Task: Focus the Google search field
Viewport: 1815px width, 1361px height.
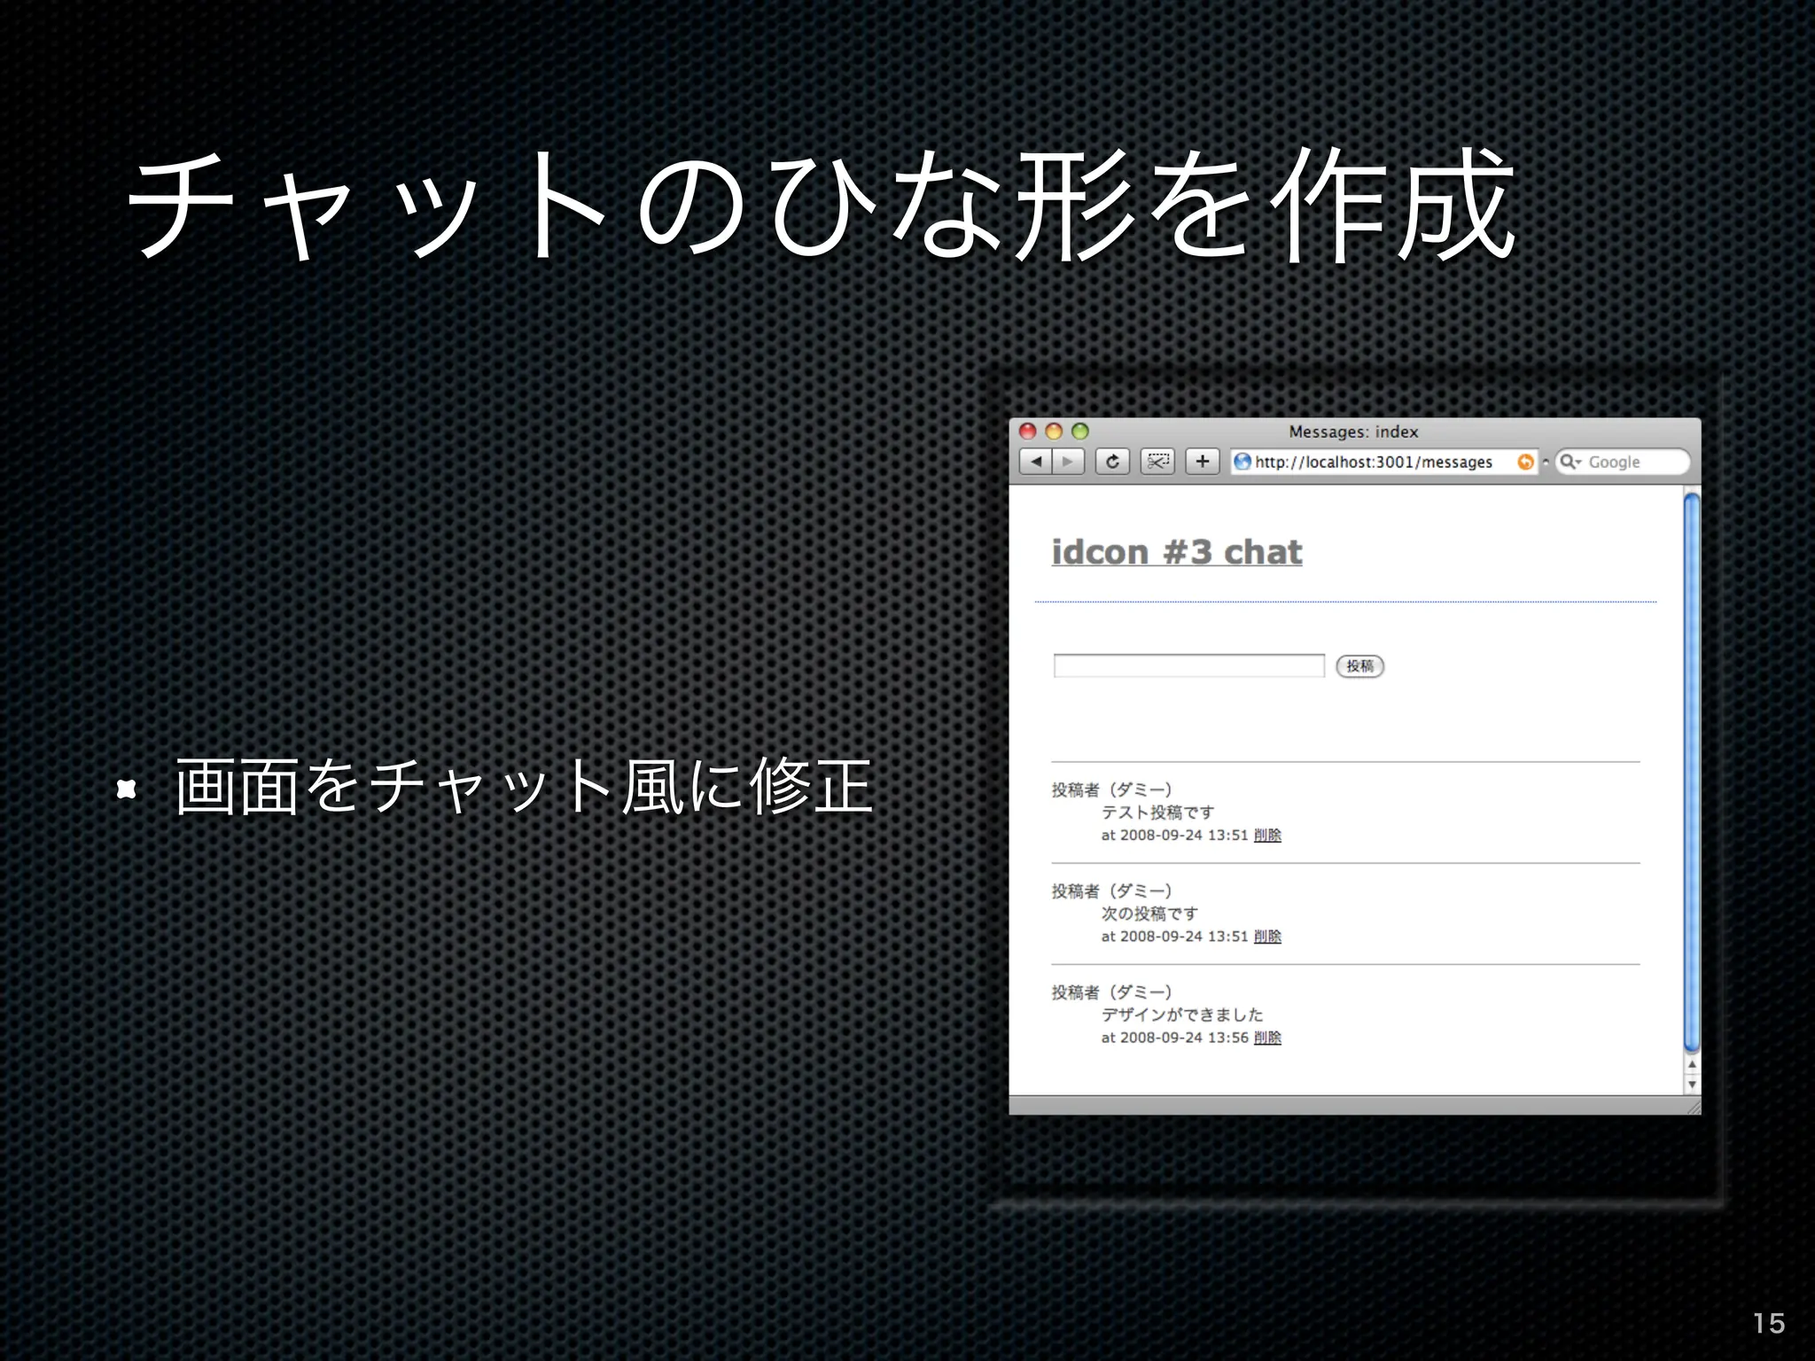Action: tap(1624, 462)
